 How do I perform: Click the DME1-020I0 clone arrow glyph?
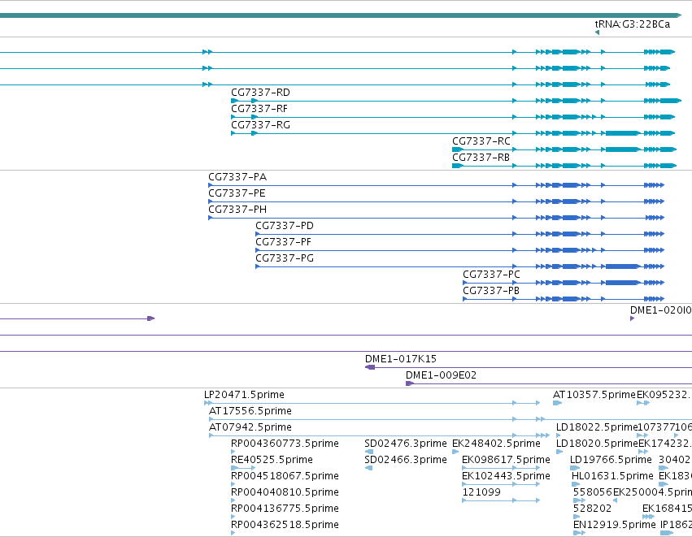[632, 318]
